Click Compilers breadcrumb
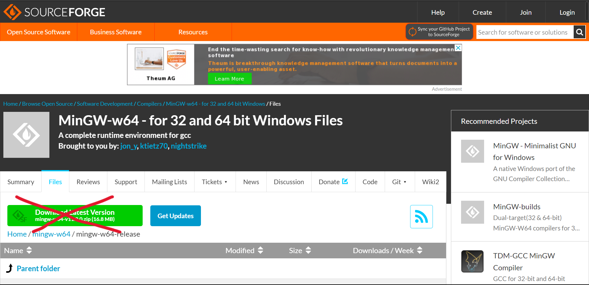589x285 pixels. (149, 104)
